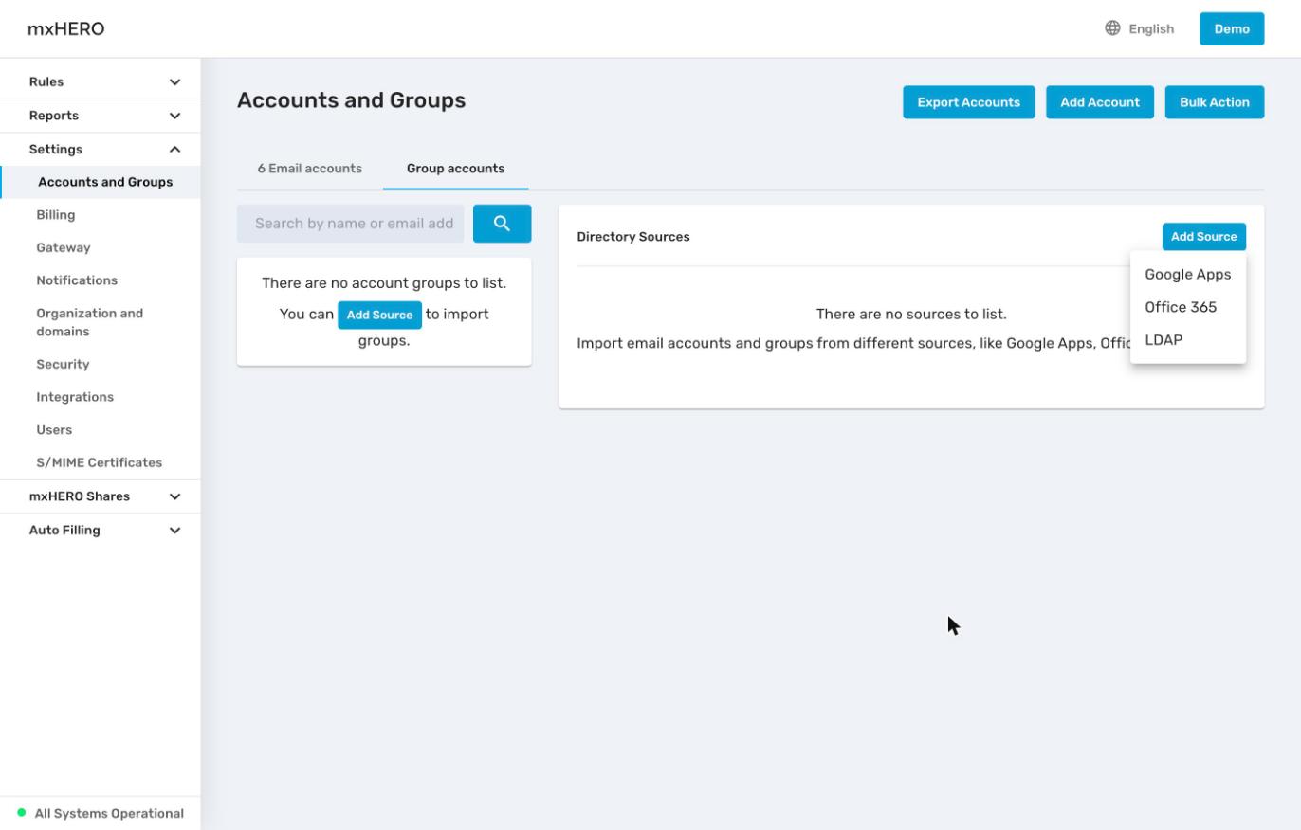
Task: Select the Group accounts tab
Action: point(455,169)
